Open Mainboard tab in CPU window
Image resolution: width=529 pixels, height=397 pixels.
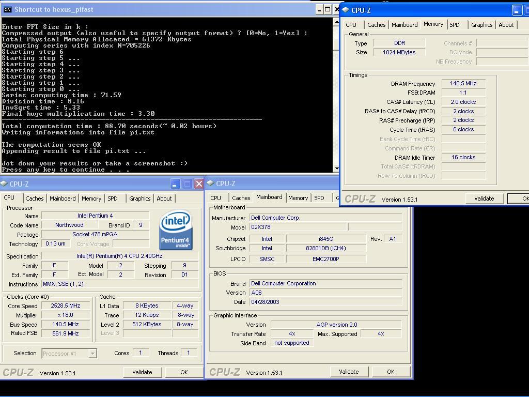point(63,198)
